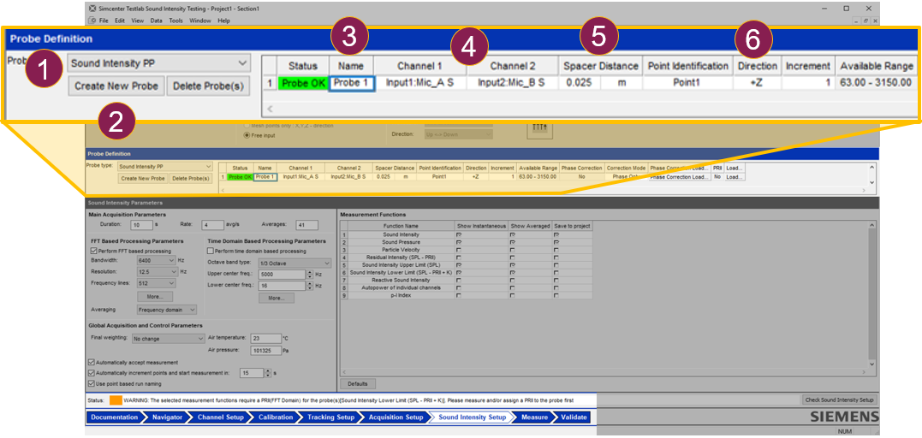Click scroll-down arrow of small probe table

[872, 183]
